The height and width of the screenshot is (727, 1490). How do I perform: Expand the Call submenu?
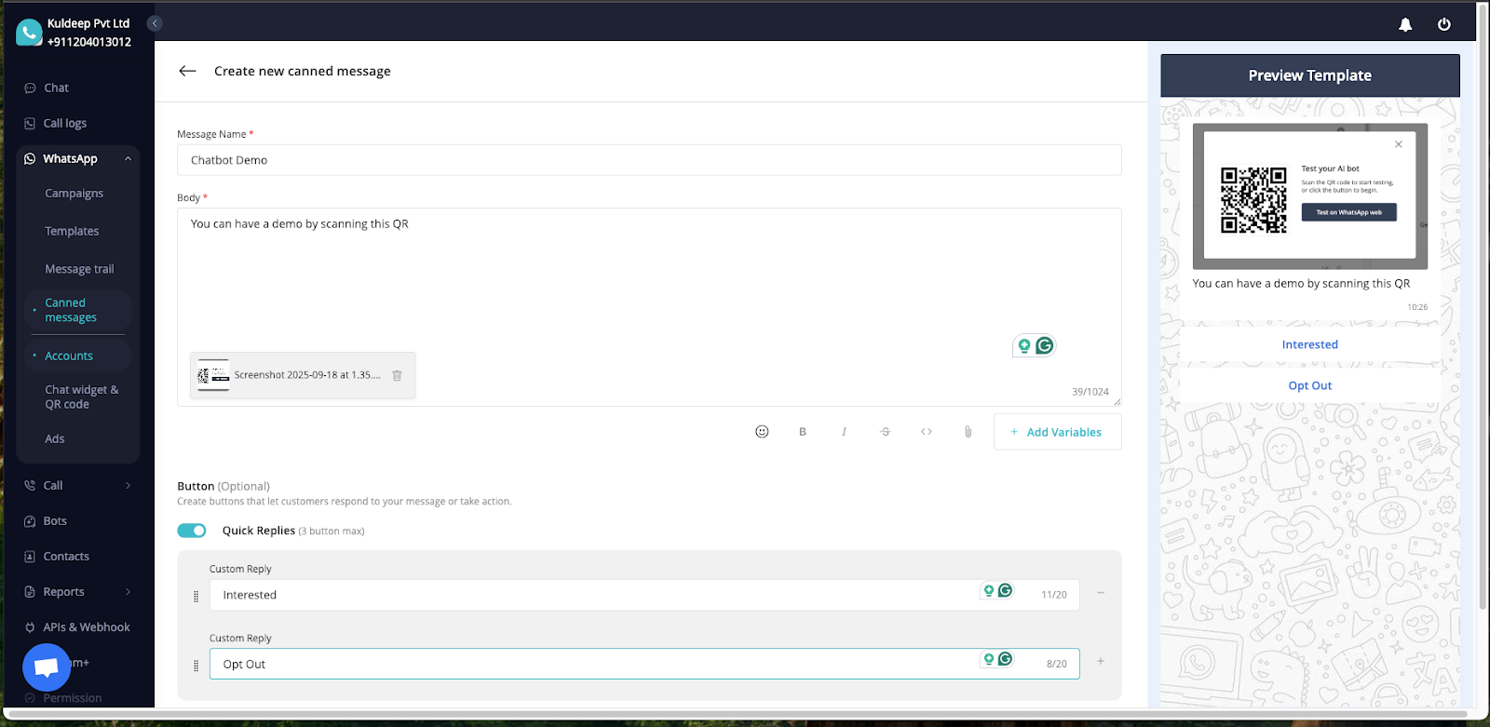[x=128, y=486]
